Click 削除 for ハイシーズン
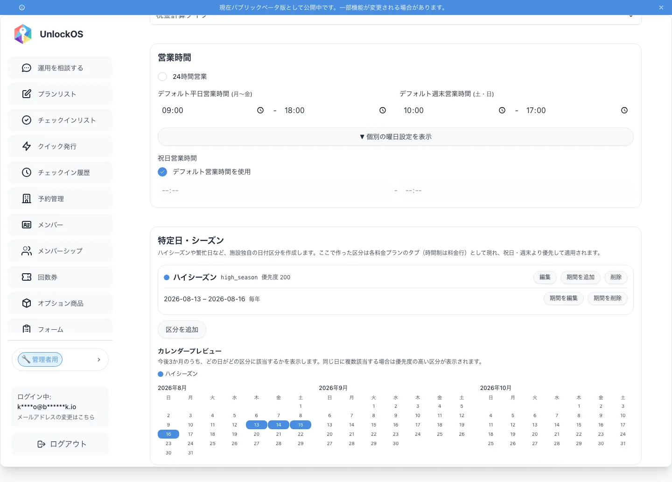Viewport: 672px width, 482px height. [x=616, y=277]
